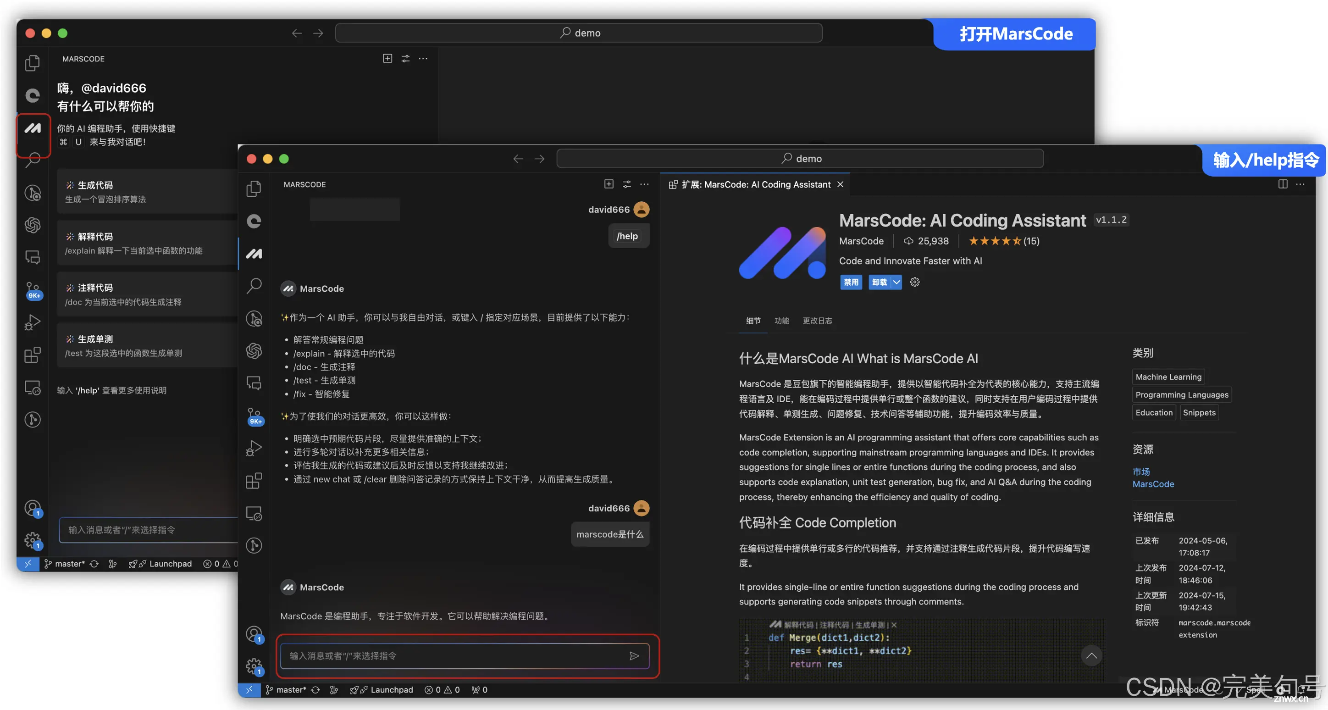Click 注释代码 suggestion card in back window
This screenshot has width=1328, height=710.
(x=148, y=294)
